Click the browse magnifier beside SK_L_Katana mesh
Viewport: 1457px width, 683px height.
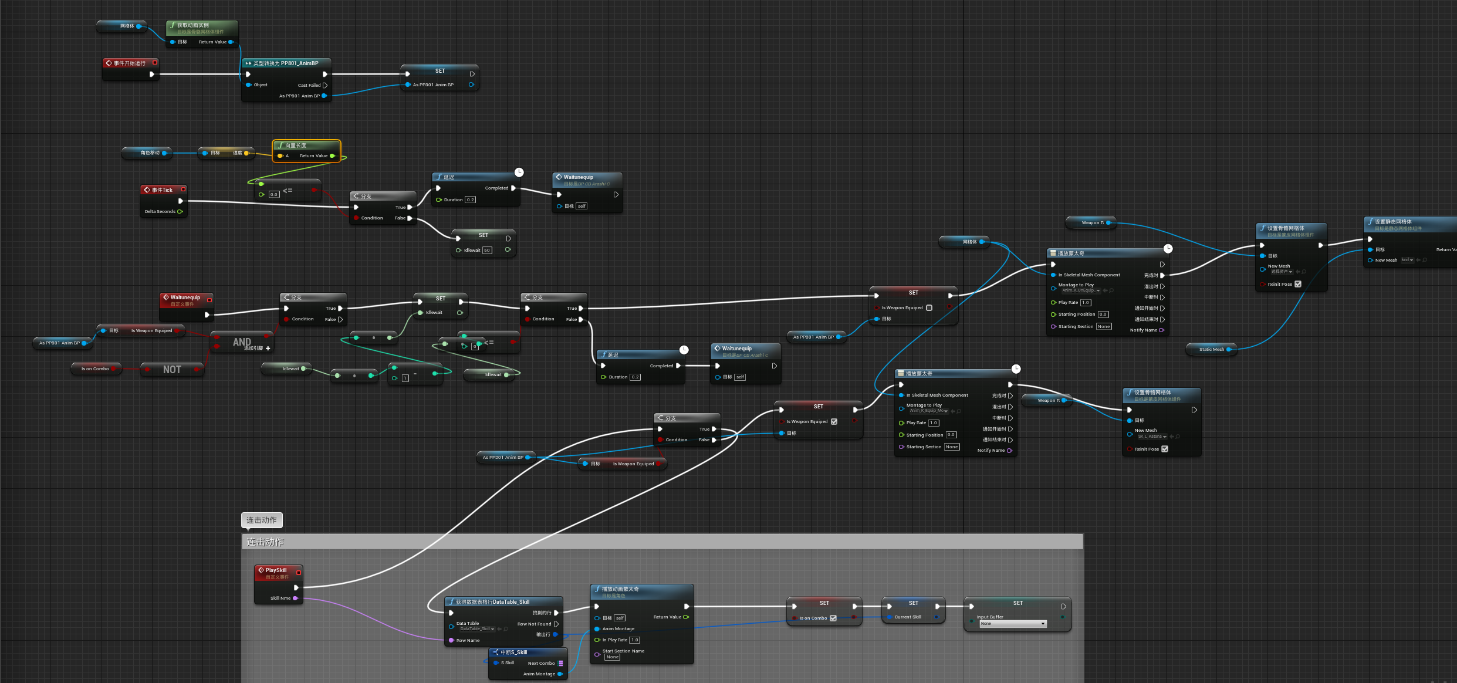point(1178,437)
